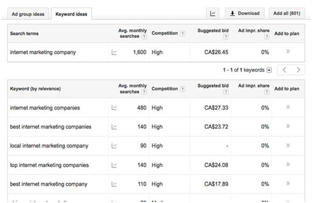The image size is (312, 203).
Task: Click the 1,600 monthly searches value
Action: (140, 52)
